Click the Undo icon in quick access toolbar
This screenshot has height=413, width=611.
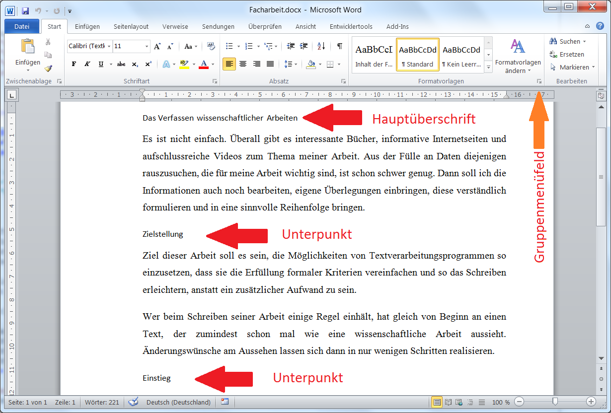pos(38,10)
